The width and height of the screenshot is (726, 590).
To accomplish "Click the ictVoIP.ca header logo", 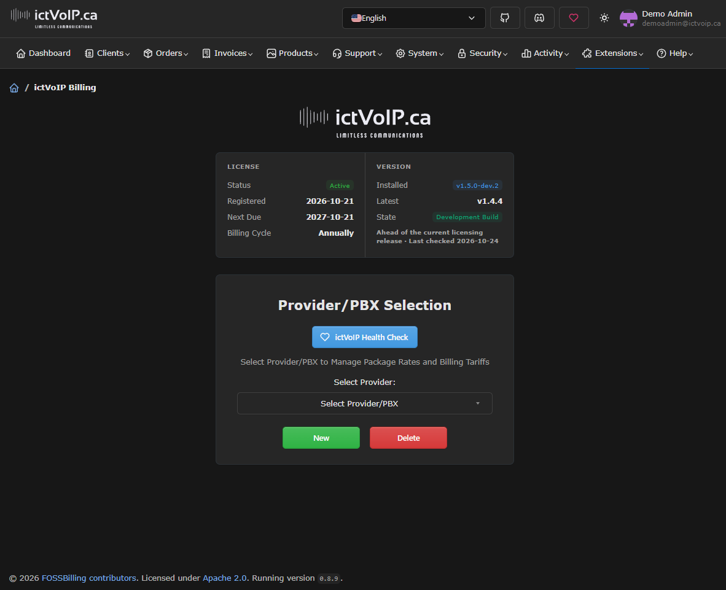I will point(54,18).
